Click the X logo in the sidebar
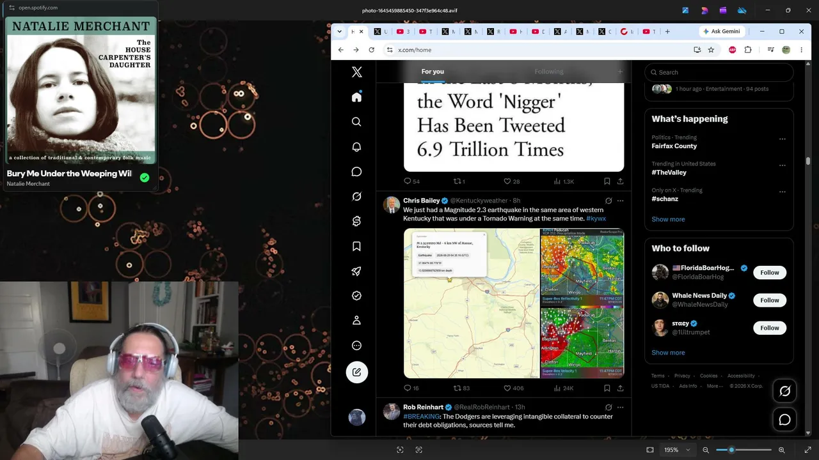 pyautogui.click(x=357, y=72)
